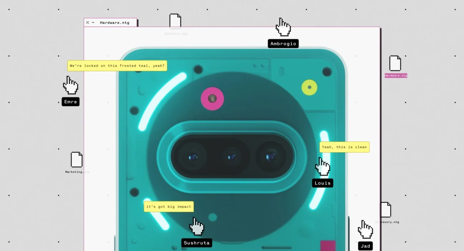This screenshot has width=464, height=251.
Task: Click Emre's hand cursor icon
Action: [71, 85]
